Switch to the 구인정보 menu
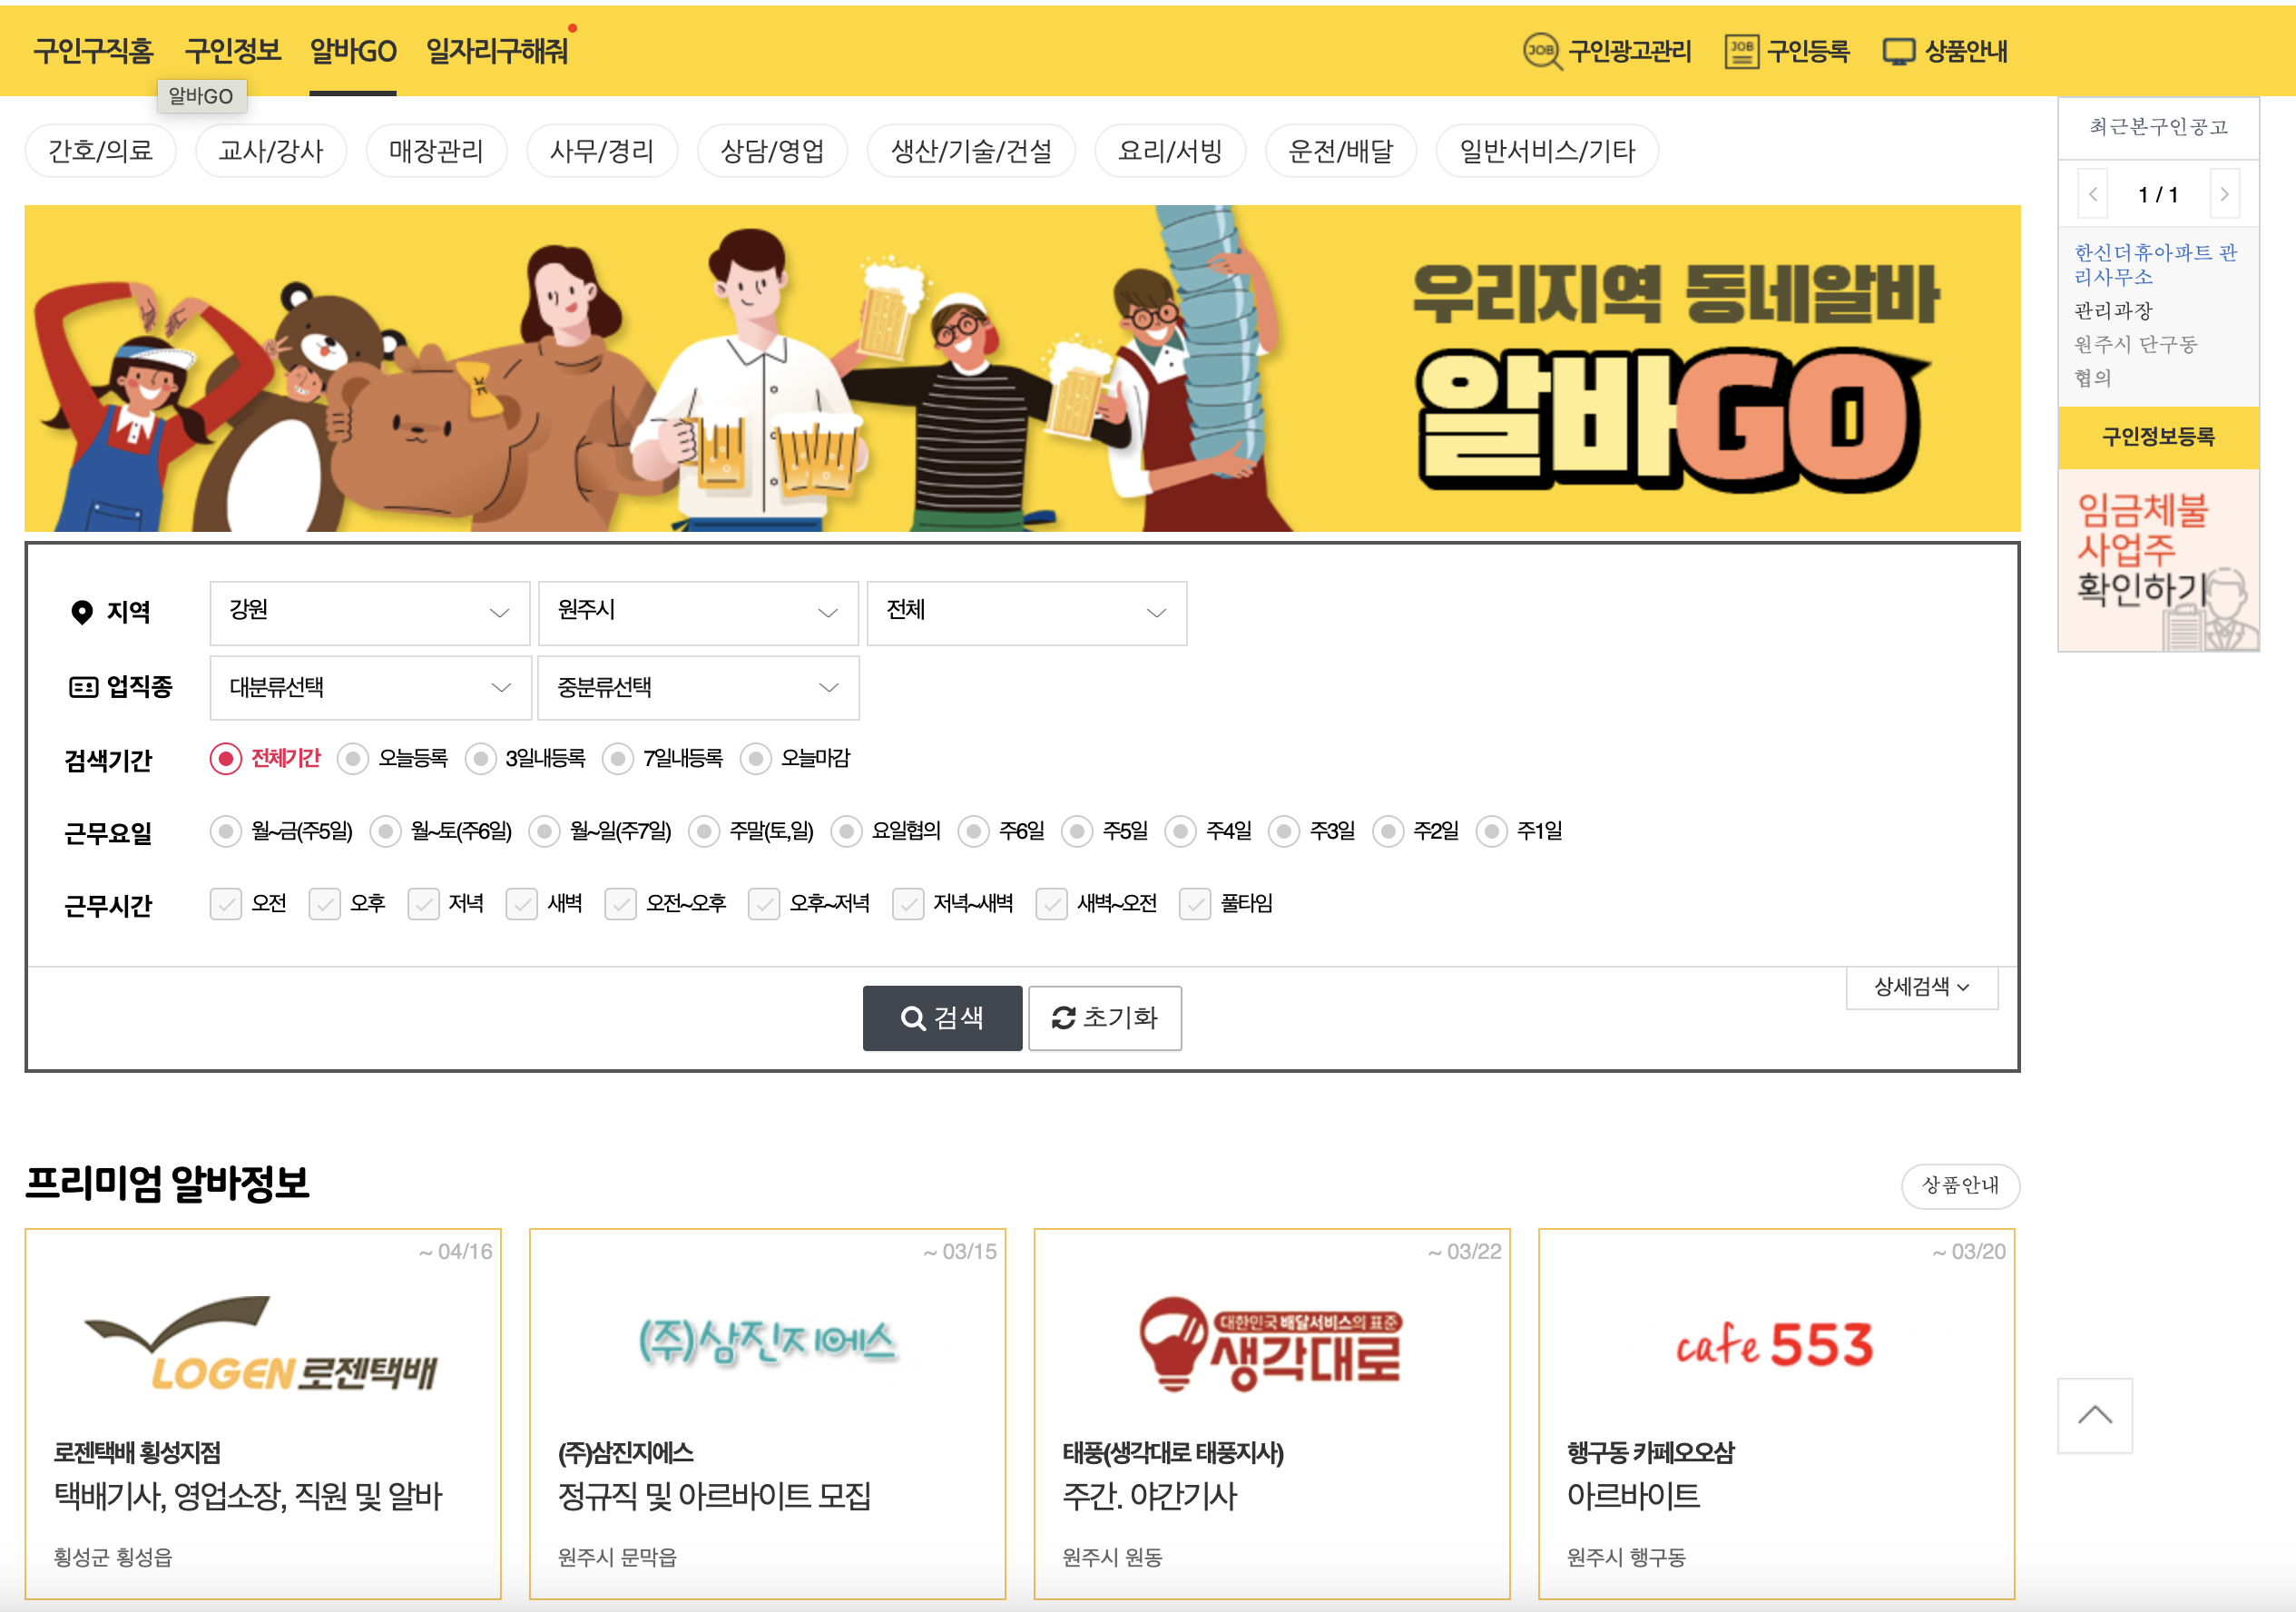Viewport: 2296px width, 1612px height. pyautogui.click(x=233, y=50)
